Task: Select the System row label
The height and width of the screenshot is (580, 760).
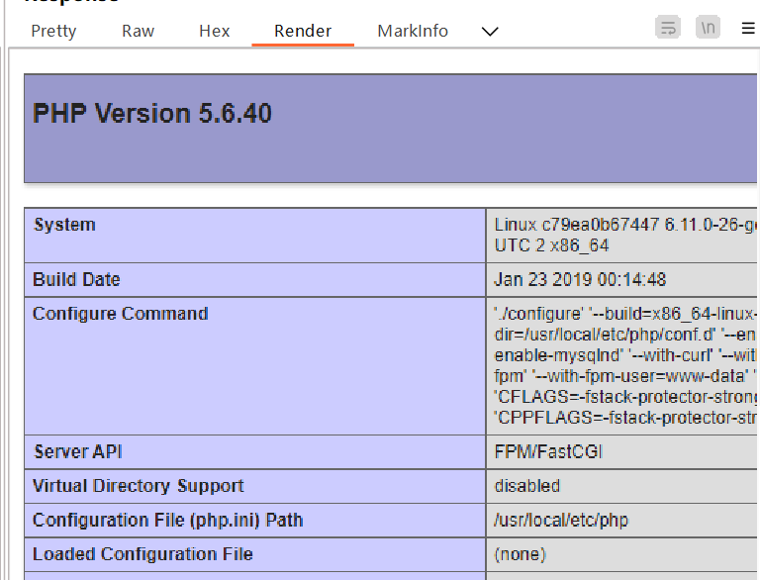Action: tap(64, 225)
